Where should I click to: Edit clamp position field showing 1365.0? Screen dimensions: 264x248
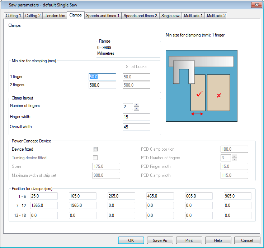click(44, 205)
